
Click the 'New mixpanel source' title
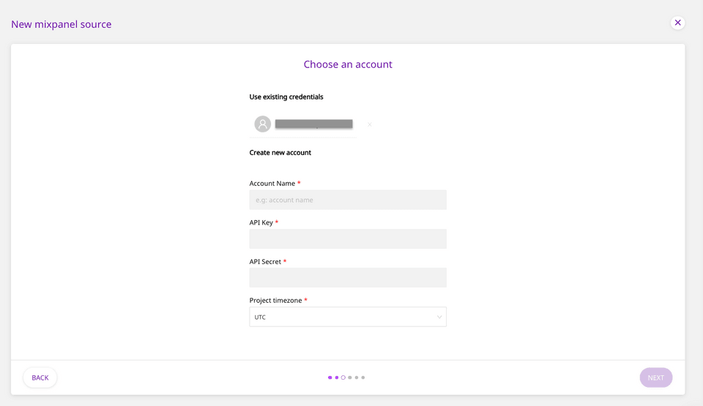coord(62,24)
